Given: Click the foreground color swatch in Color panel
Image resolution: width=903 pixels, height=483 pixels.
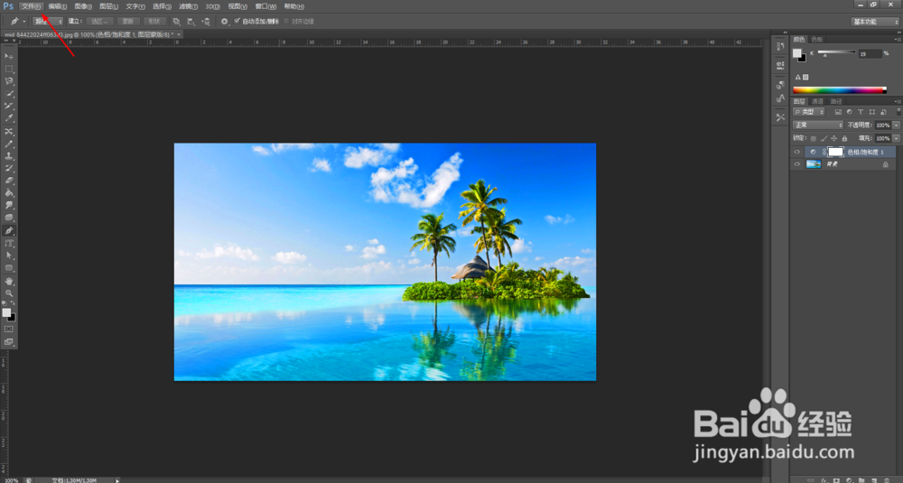Looking at the screenshot, I should [x=797, y=53].
